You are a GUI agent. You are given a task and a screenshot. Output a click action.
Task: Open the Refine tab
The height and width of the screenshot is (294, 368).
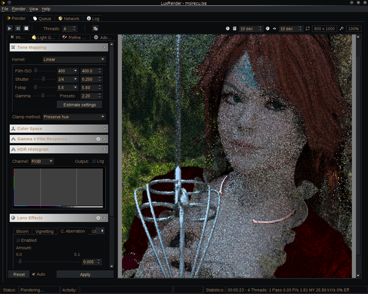click(x=74, y=37)
